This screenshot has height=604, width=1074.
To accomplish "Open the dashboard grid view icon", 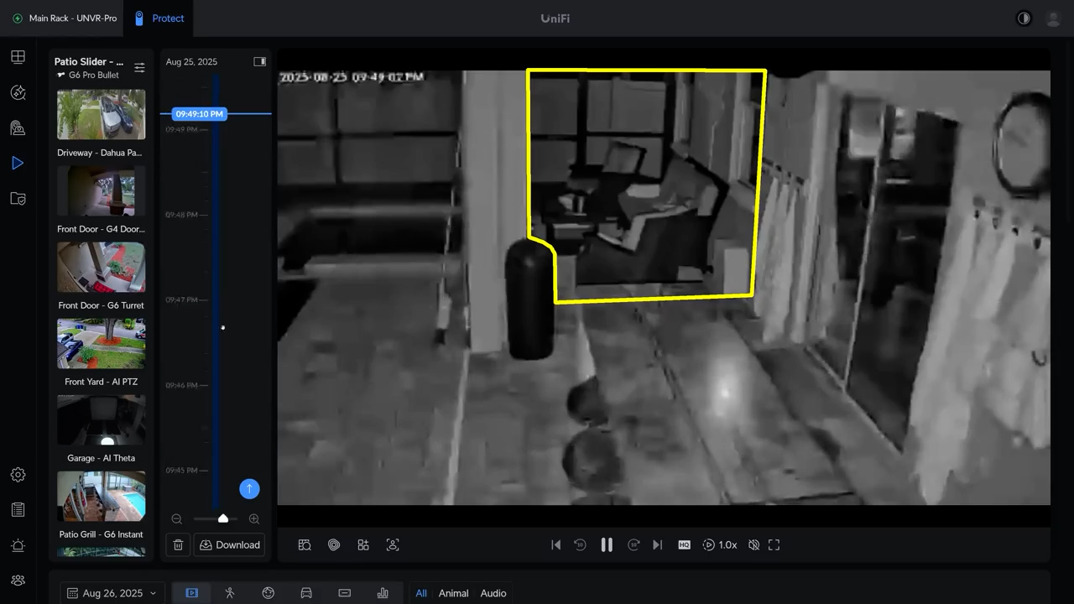I will 18,57.
